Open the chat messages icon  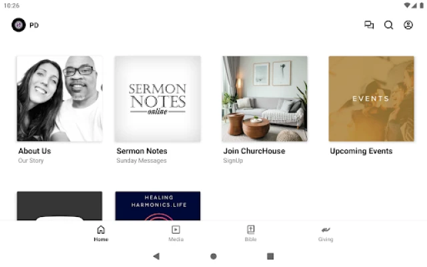tap(369, 25)
